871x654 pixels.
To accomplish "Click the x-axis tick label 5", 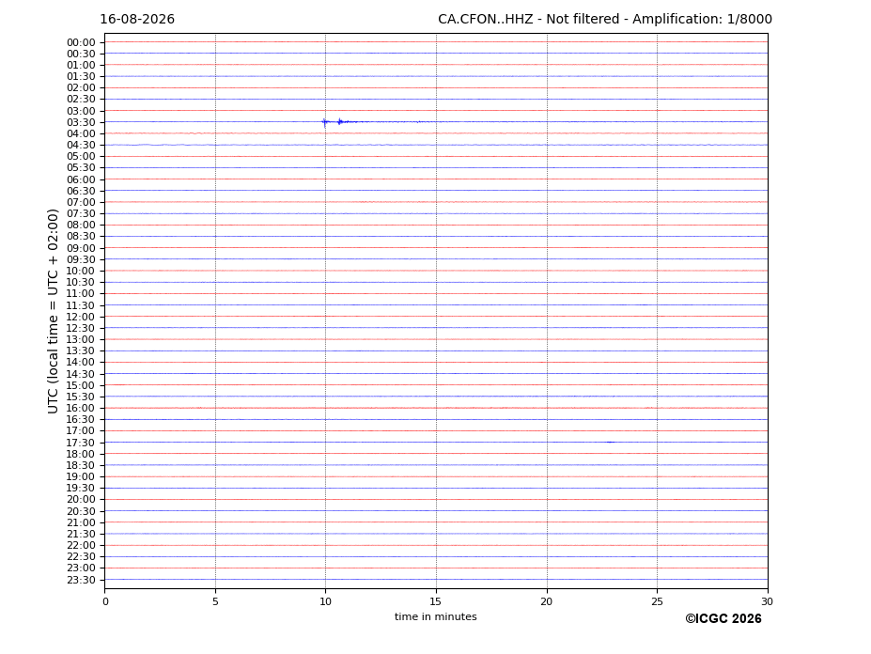I will pyautogui.click(x=215, y=601).
